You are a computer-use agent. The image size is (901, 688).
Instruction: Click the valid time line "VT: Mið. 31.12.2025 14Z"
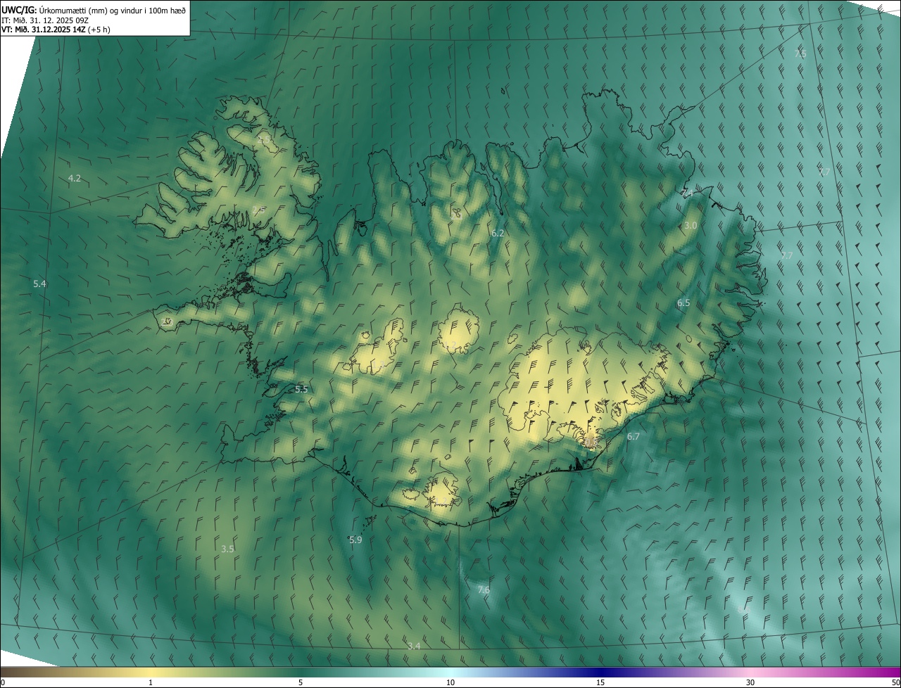[44, 30]
